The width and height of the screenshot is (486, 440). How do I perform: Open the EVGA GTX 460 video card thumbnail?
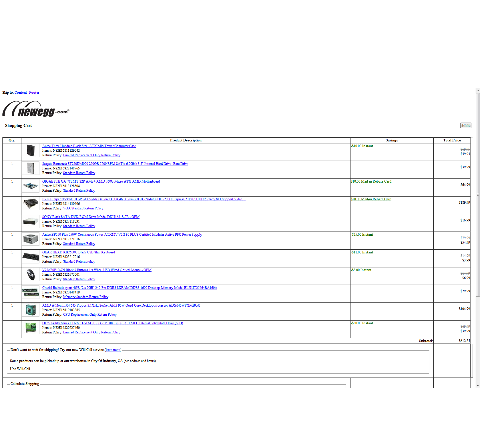(x=31, y=204)
